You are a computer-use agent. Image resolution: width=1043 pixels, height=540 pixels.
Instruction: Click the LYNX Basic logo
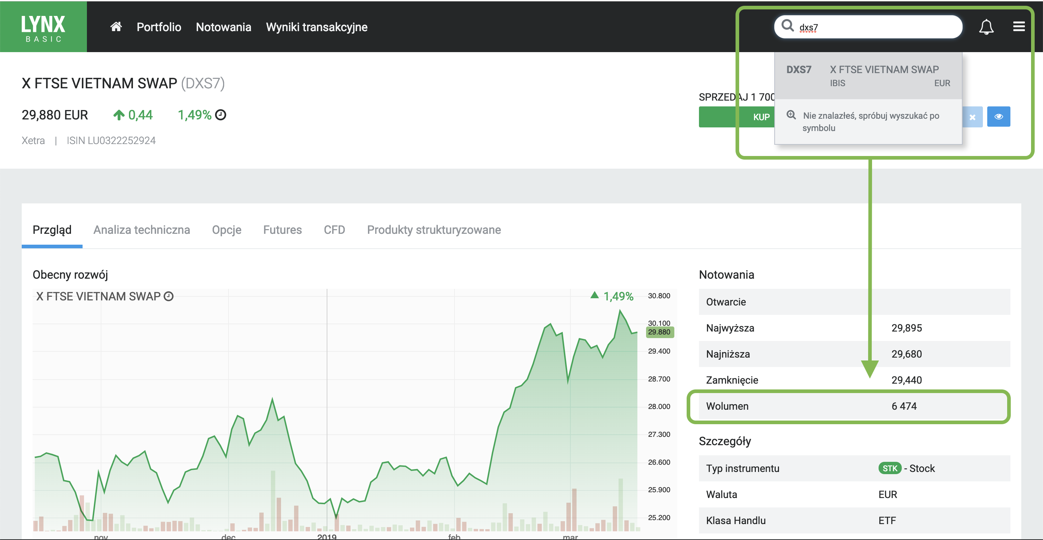pos(43,27)
